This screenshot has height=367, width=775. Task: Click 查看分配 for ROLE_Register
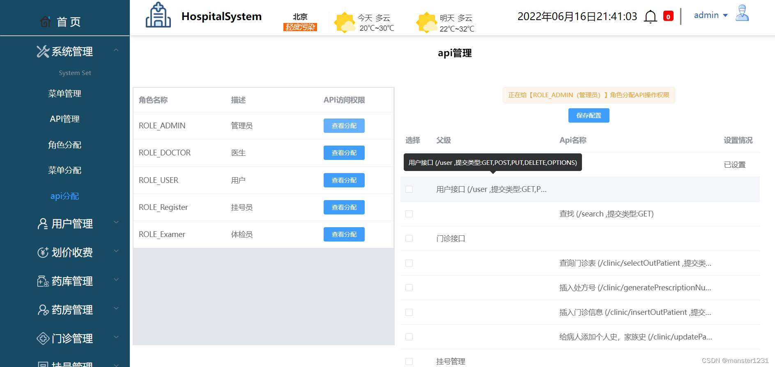click(344, 207)
